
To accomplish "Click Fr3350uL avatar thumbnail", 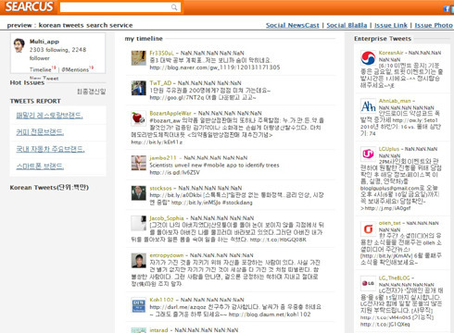I will tap(139, 58).
